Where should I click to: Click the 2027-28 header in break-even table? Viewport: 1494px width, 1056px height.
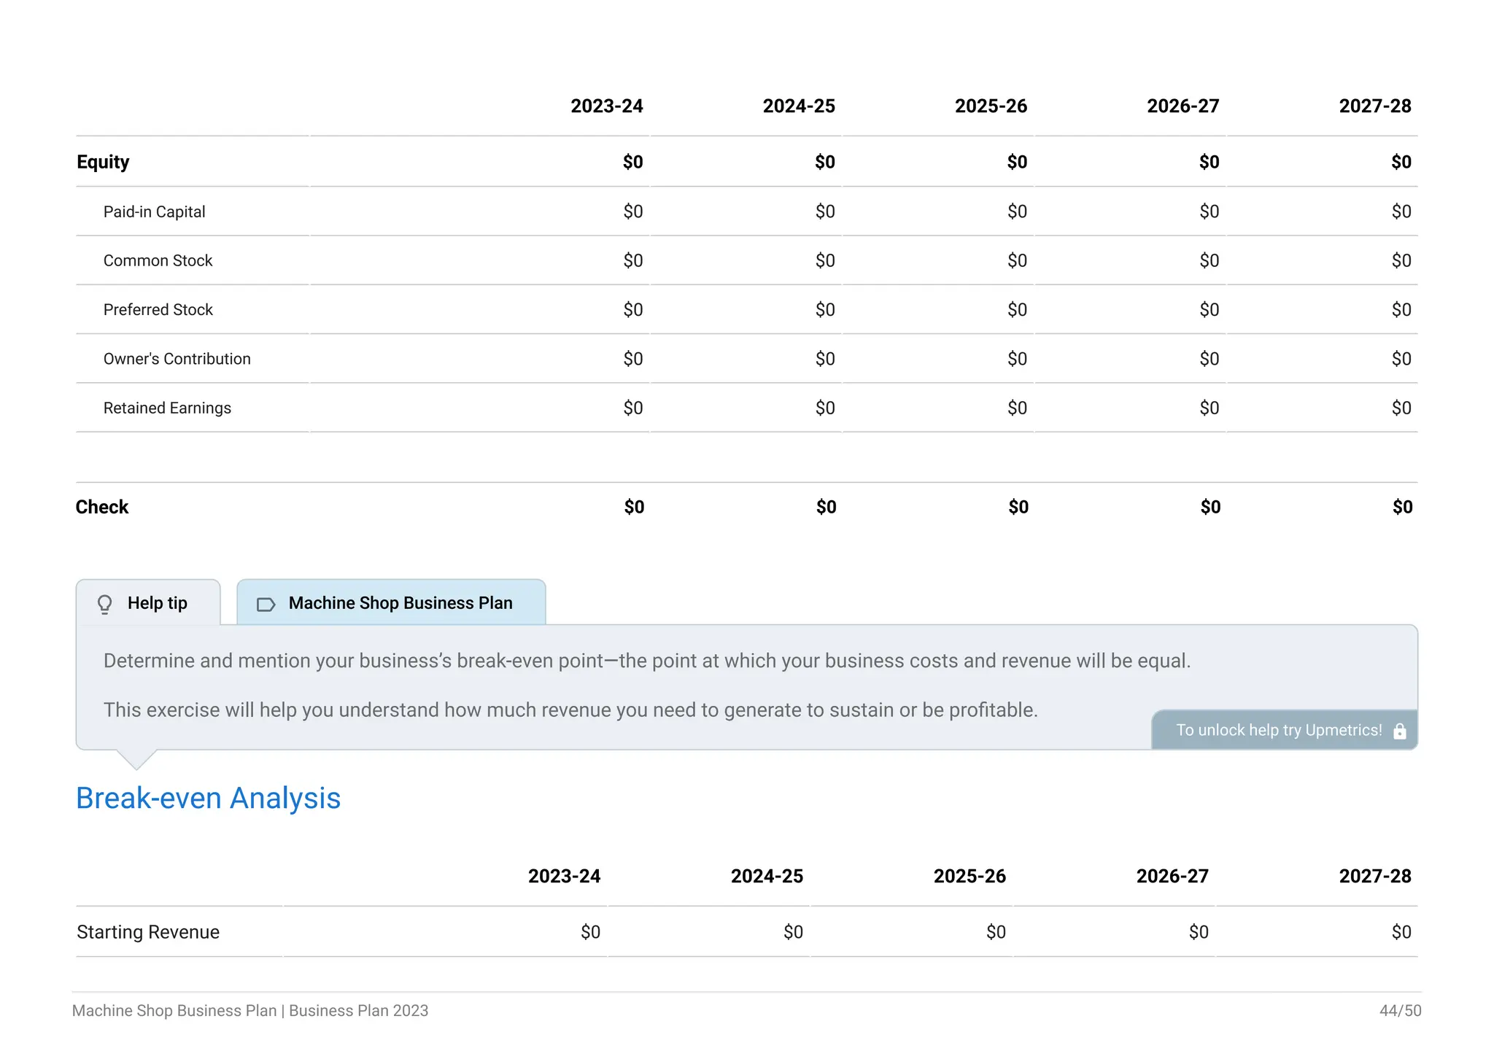tap(1374, 877)
